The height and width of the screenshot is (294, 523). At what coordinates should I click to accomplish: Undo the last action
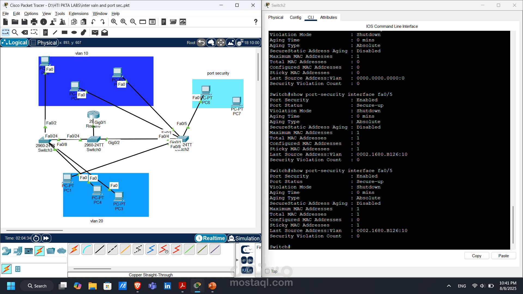click(x=93, y=22)
